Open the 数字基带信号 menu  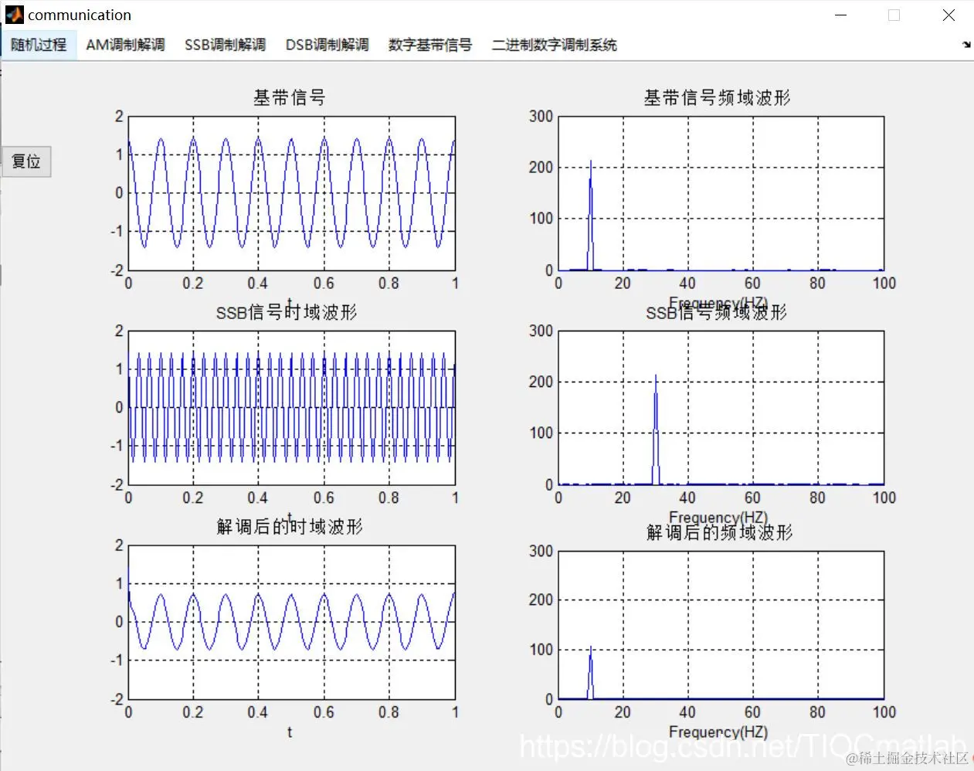pyautogui.click(x=429, y=45)
